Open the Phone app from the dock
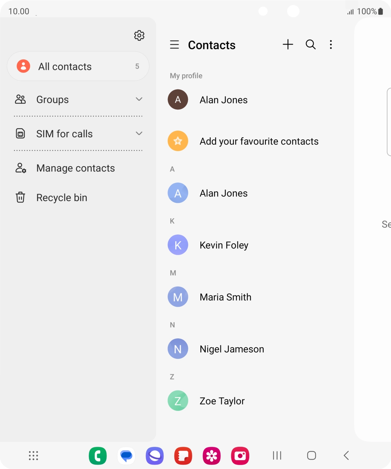391x469 pixels. tap(98, 456)
